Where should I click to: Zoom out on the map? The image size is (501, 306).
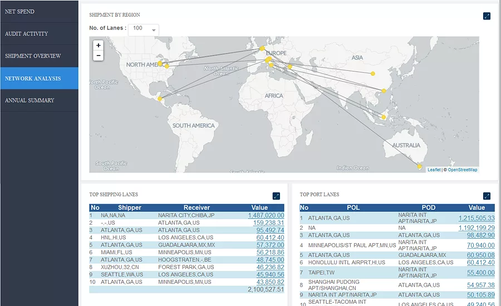point(99,56)
